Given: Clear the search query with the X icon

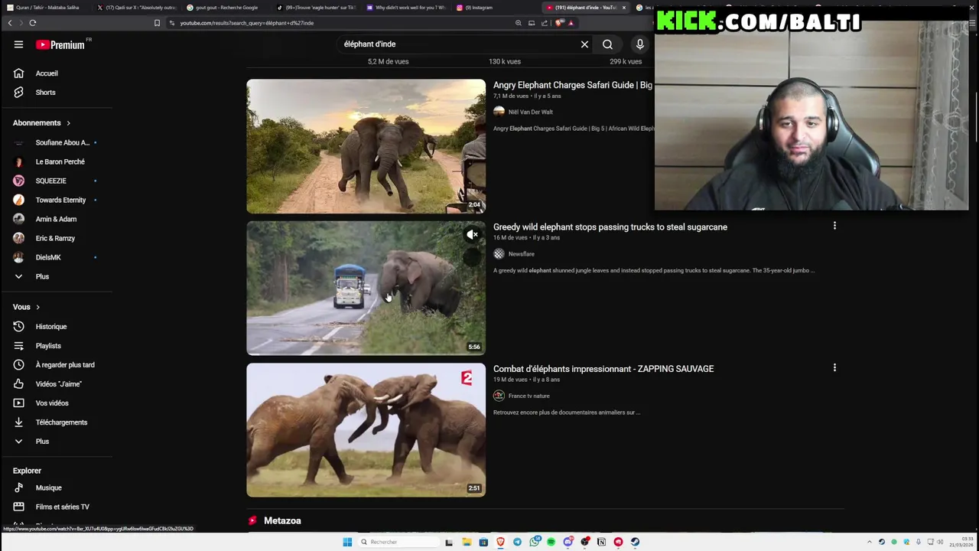Looking at the screenshot, I should pos(584,44).
